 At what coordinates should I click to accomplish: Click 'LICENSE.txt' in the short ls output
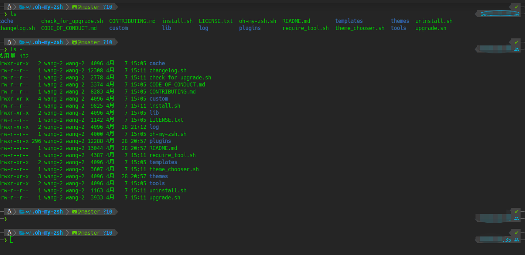216,21
